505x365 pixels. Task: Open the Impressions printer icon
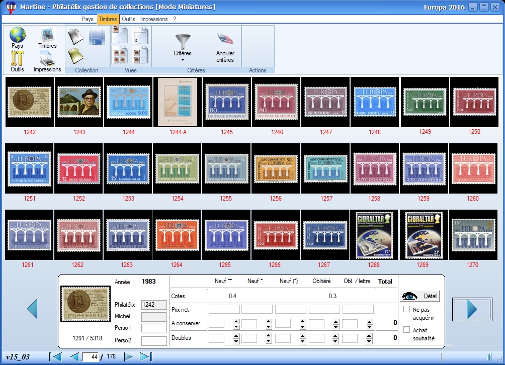click(47, 59)
